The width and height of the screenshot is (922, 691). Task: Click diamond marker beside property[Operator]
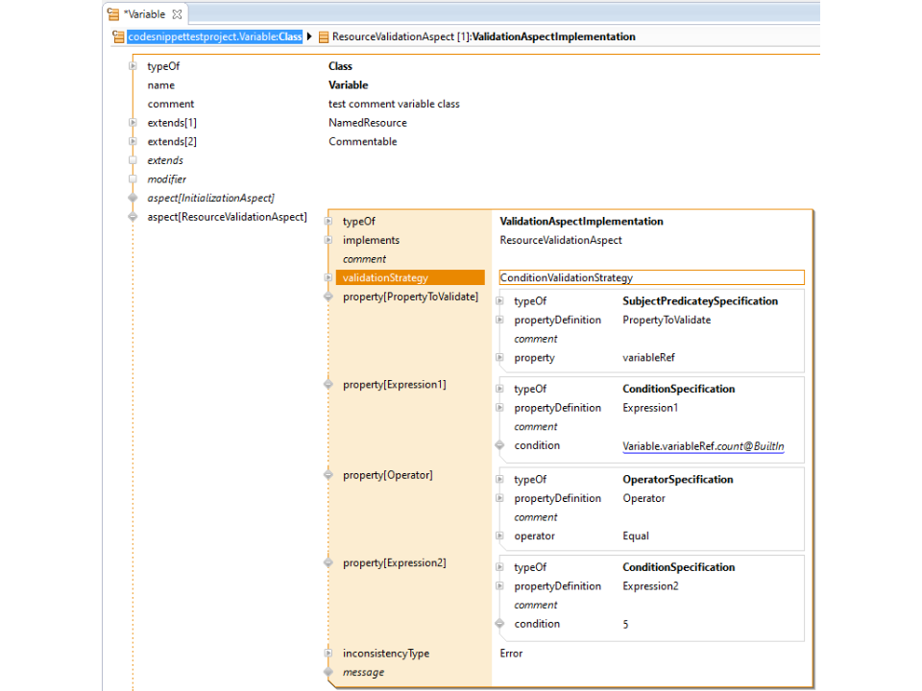[328, 475]
